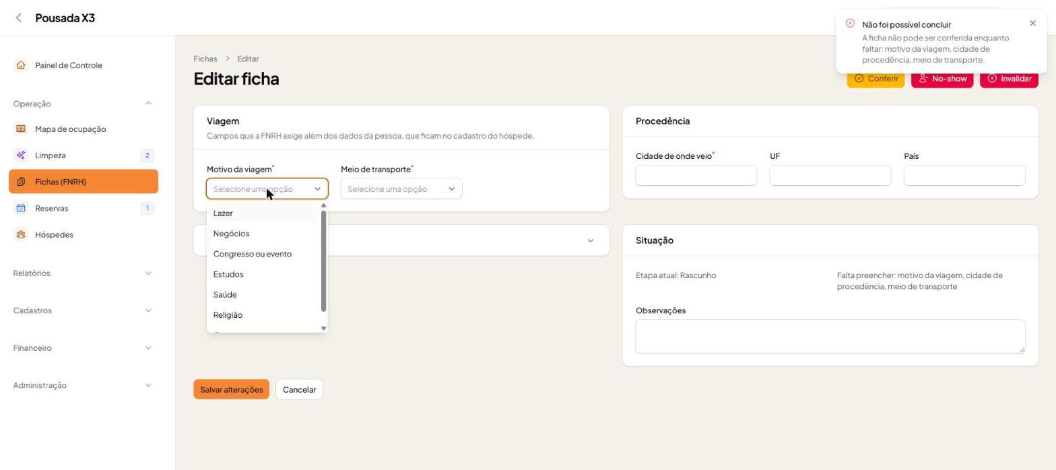
Task: Click the Reservas calendar icon
Action: [x=21, y=208]
